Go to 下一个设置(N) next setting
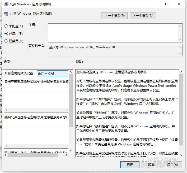This screenshot has height=173, width=187. [143, 16]
